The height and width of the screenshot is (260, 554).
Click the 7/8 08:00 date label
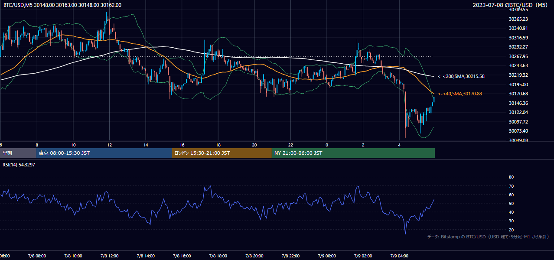point(36,256)
